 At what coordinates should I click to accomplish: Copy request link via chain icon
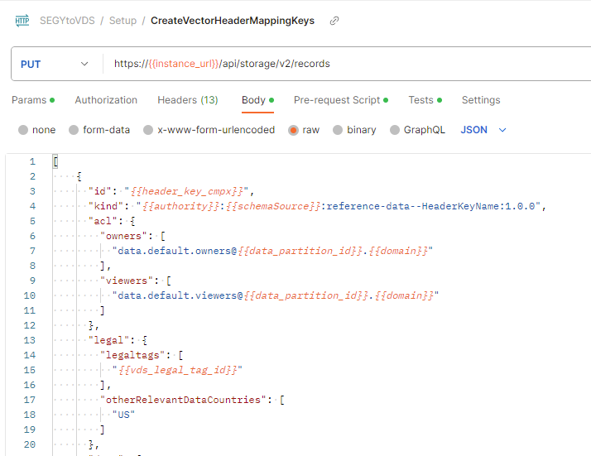(334, 21)
